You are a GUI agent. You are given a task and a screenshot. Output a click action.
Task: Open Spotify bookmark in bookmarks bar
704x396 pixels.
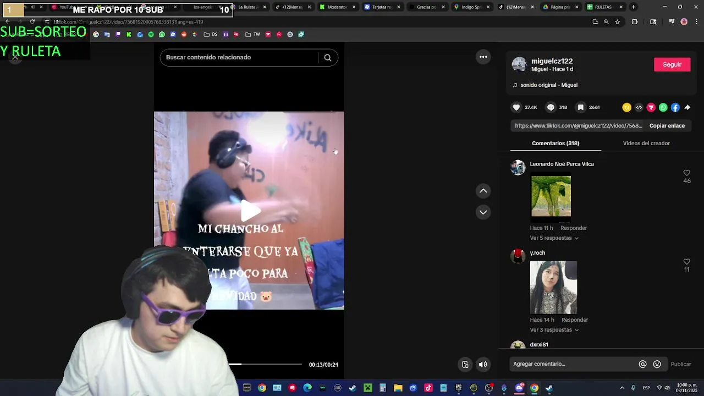151,34
